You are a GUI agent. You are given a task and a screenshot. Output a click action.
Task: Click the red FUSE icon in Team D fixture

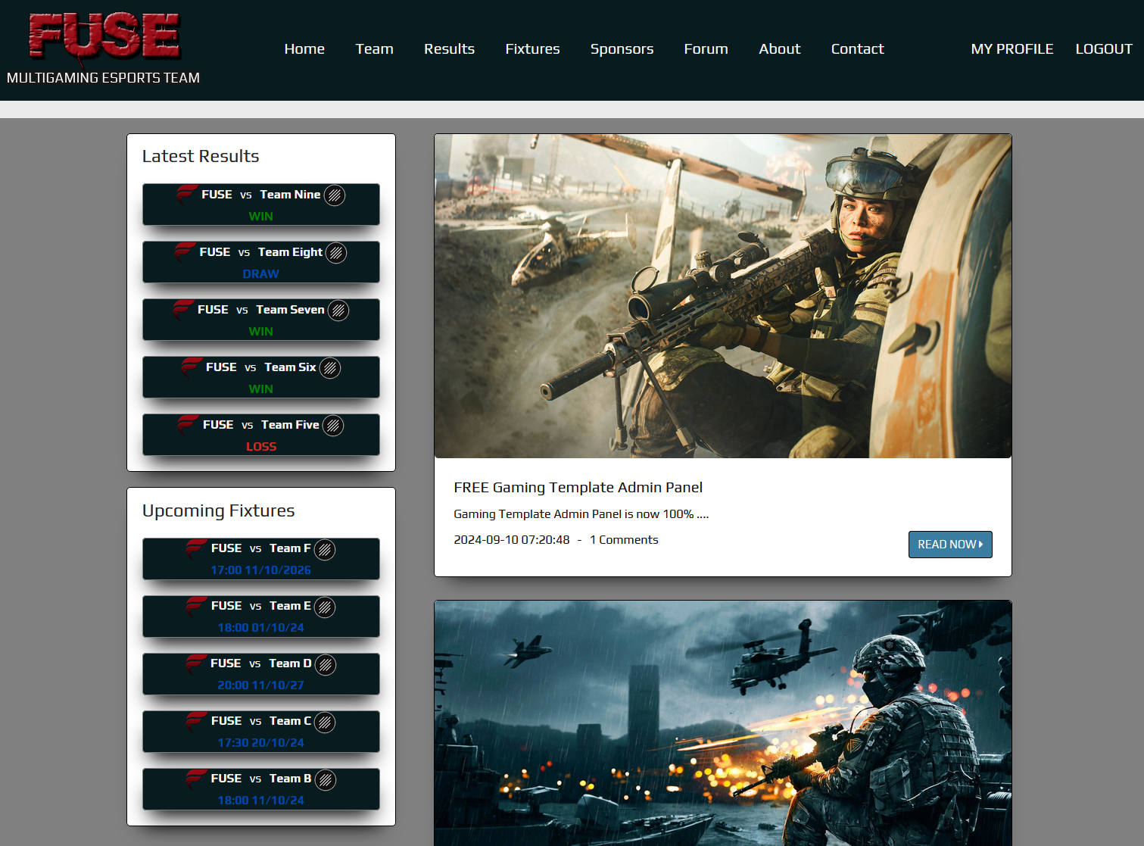(196, 663)
